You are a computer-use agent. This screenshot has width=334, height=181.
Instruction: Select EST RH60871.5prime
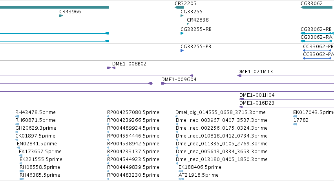point(35,120)
